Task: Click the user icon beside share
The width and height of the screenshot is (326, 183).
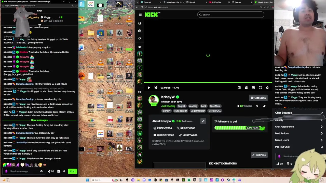Action: 264,106
